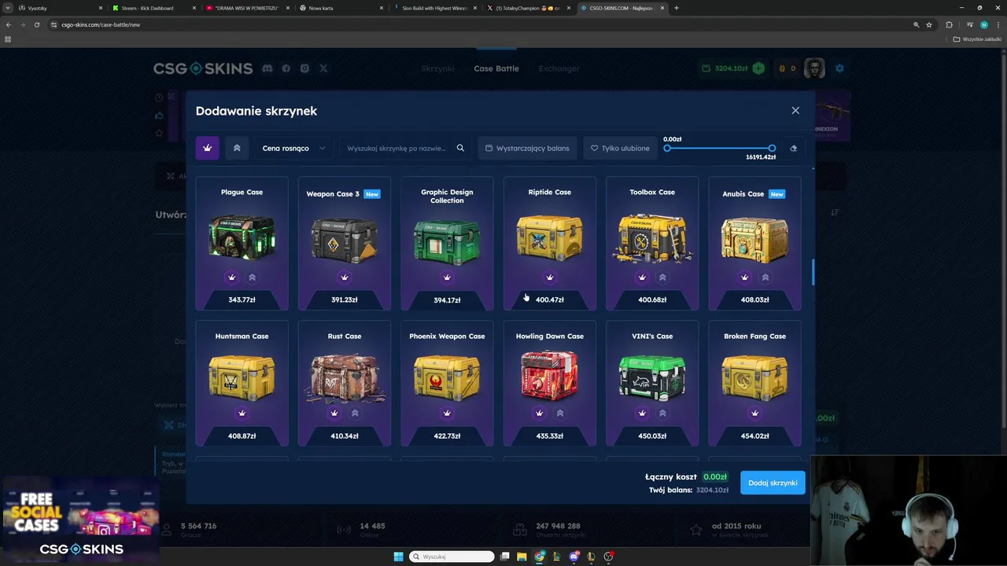1007x566 pixels.
Task: Click the crown icon on Rust Case
Action: 334,413
